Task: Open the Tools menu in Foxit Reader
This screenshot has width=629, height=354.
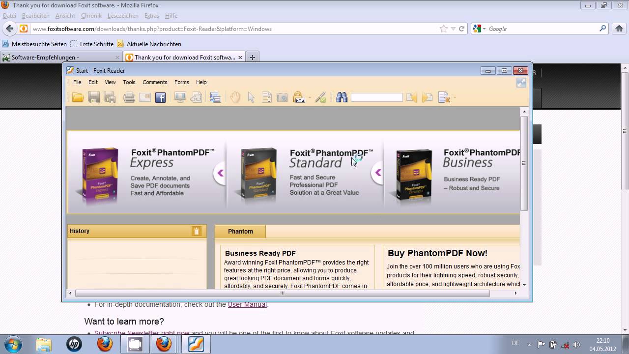Action: pos(129,82)
